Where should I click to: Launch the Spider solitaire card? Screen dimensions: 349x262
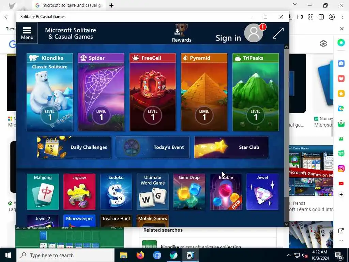coord(101,92)
